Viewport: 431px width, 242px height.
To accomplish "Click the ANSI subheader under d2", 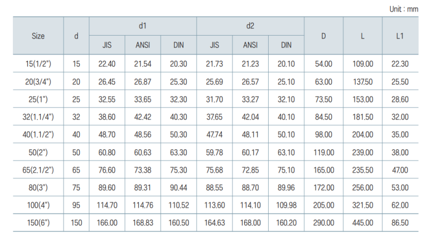I will (250, 45).
